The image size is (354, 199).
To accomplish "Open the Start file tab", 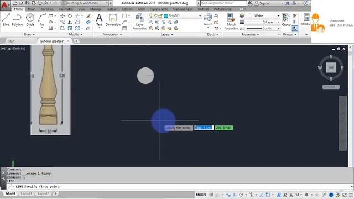I will [11, 41].
